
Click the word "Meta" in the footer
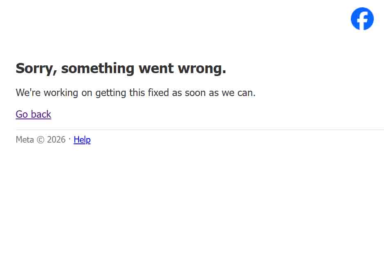coord(25,140)
